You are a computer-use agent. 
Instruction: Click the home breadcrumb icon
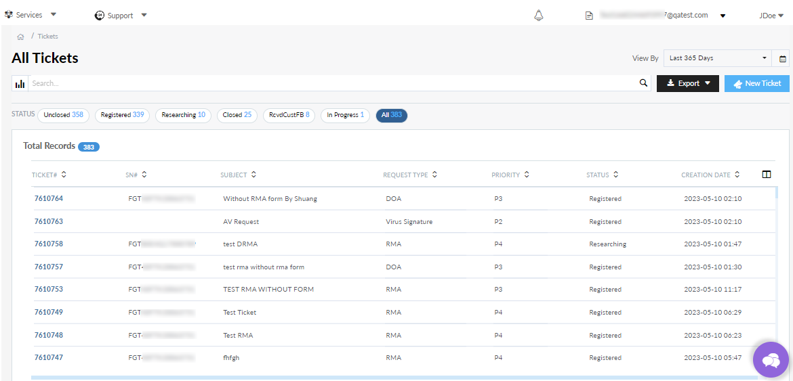click(21, 37)
